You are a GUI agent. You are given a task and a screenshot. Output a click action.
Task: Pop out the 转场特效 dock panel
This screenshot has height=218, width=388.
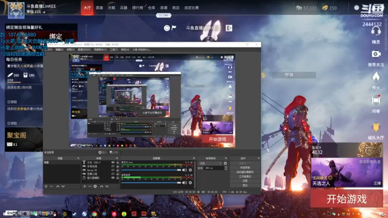(x=226, y=158)
